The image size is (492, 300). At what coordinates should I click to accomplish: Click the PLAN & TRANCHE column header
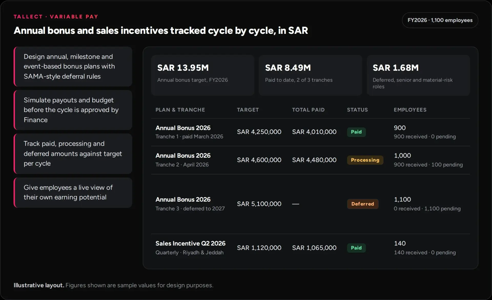180,110
